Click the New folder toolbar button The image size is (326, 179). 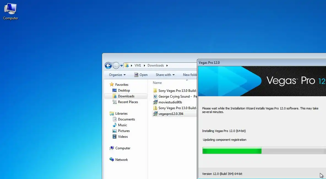pyautogui.click(x=190, y=75)
